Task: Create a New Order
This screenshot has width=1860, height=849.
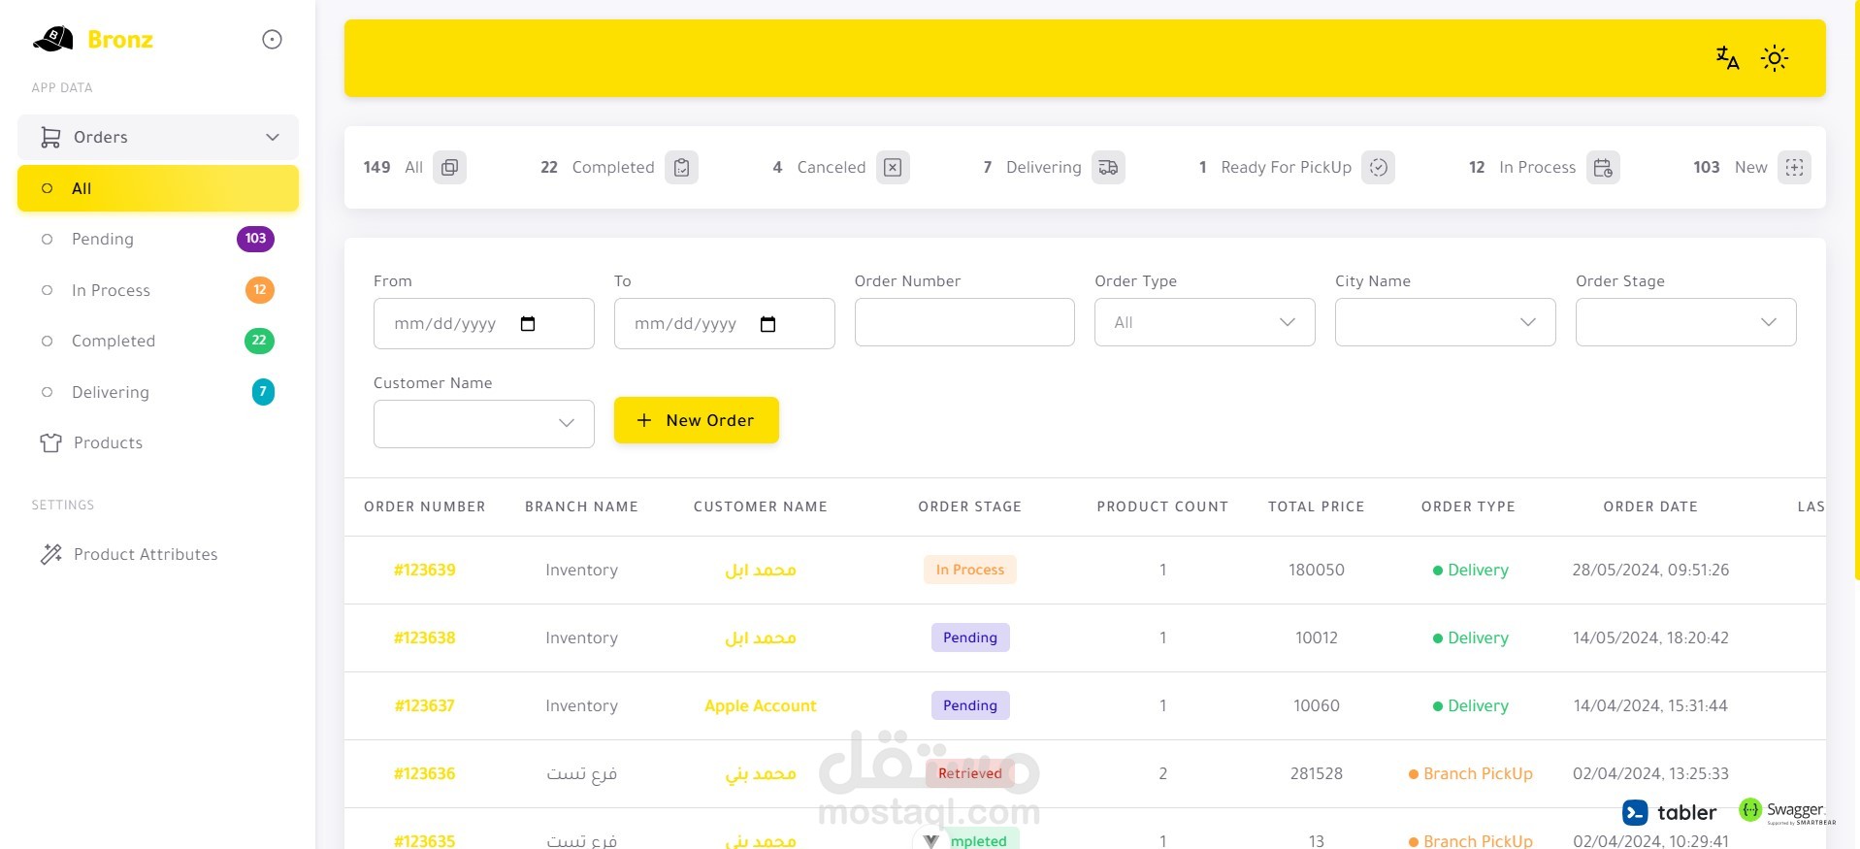Action: coord(697,420)
